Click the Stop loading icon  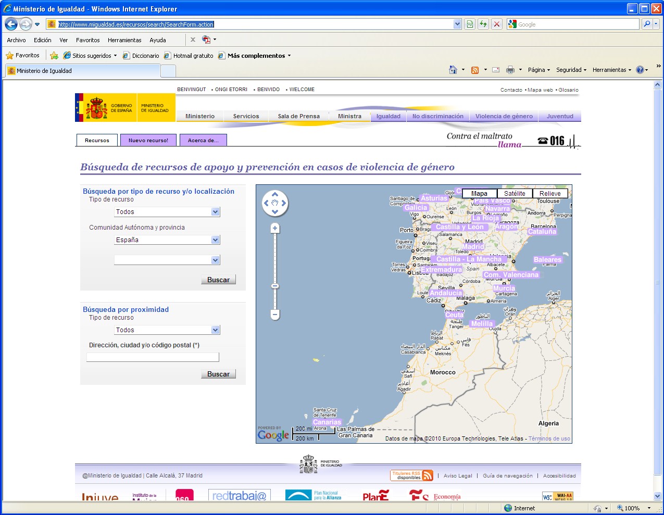[497, 24]
